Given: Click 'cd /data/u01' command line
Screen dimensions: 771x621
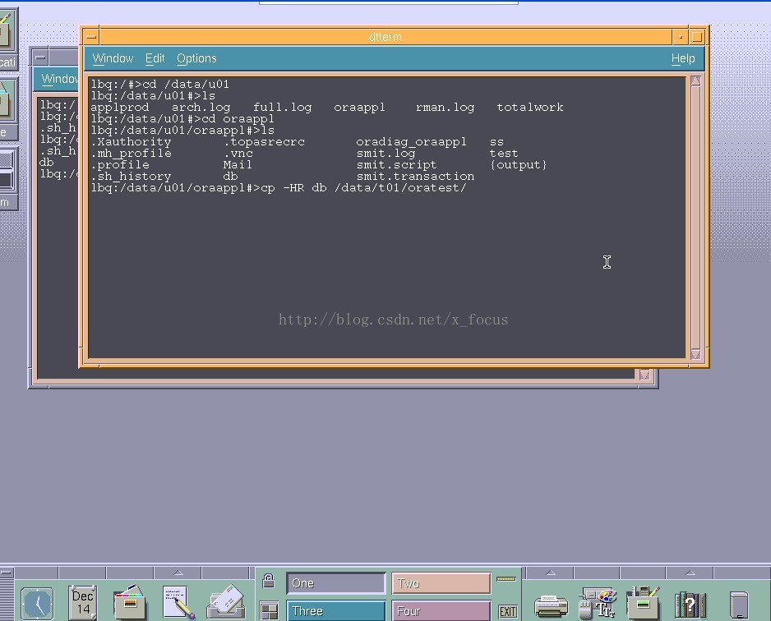Looking at the screenshot, I should click(159, 85).
